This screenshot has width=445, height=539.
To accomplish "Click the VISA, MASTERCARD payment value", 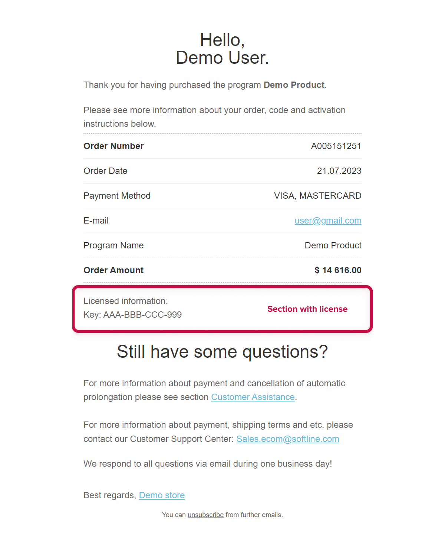I will [x=317, y=196].
